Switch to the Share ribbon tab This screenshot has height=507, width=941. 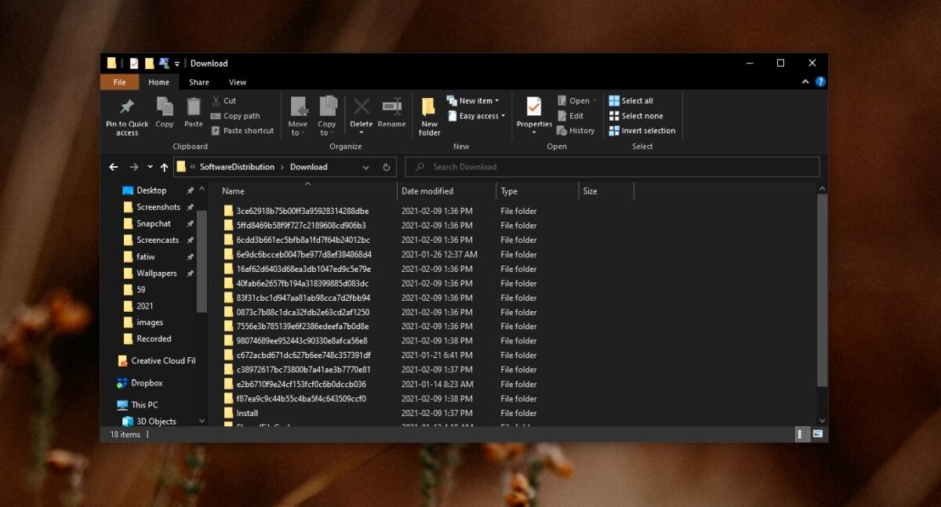(x=198, y=81)
